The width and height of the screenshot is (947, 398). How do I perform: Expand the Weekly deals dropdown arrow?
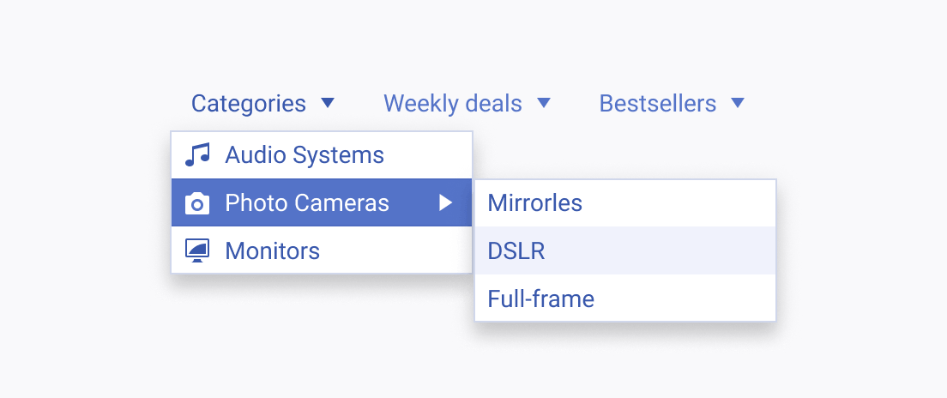[x=544, y=103]
